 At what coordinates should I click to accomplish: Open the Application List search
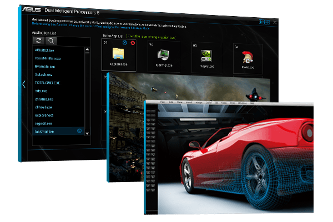click(x=51, y=41)
